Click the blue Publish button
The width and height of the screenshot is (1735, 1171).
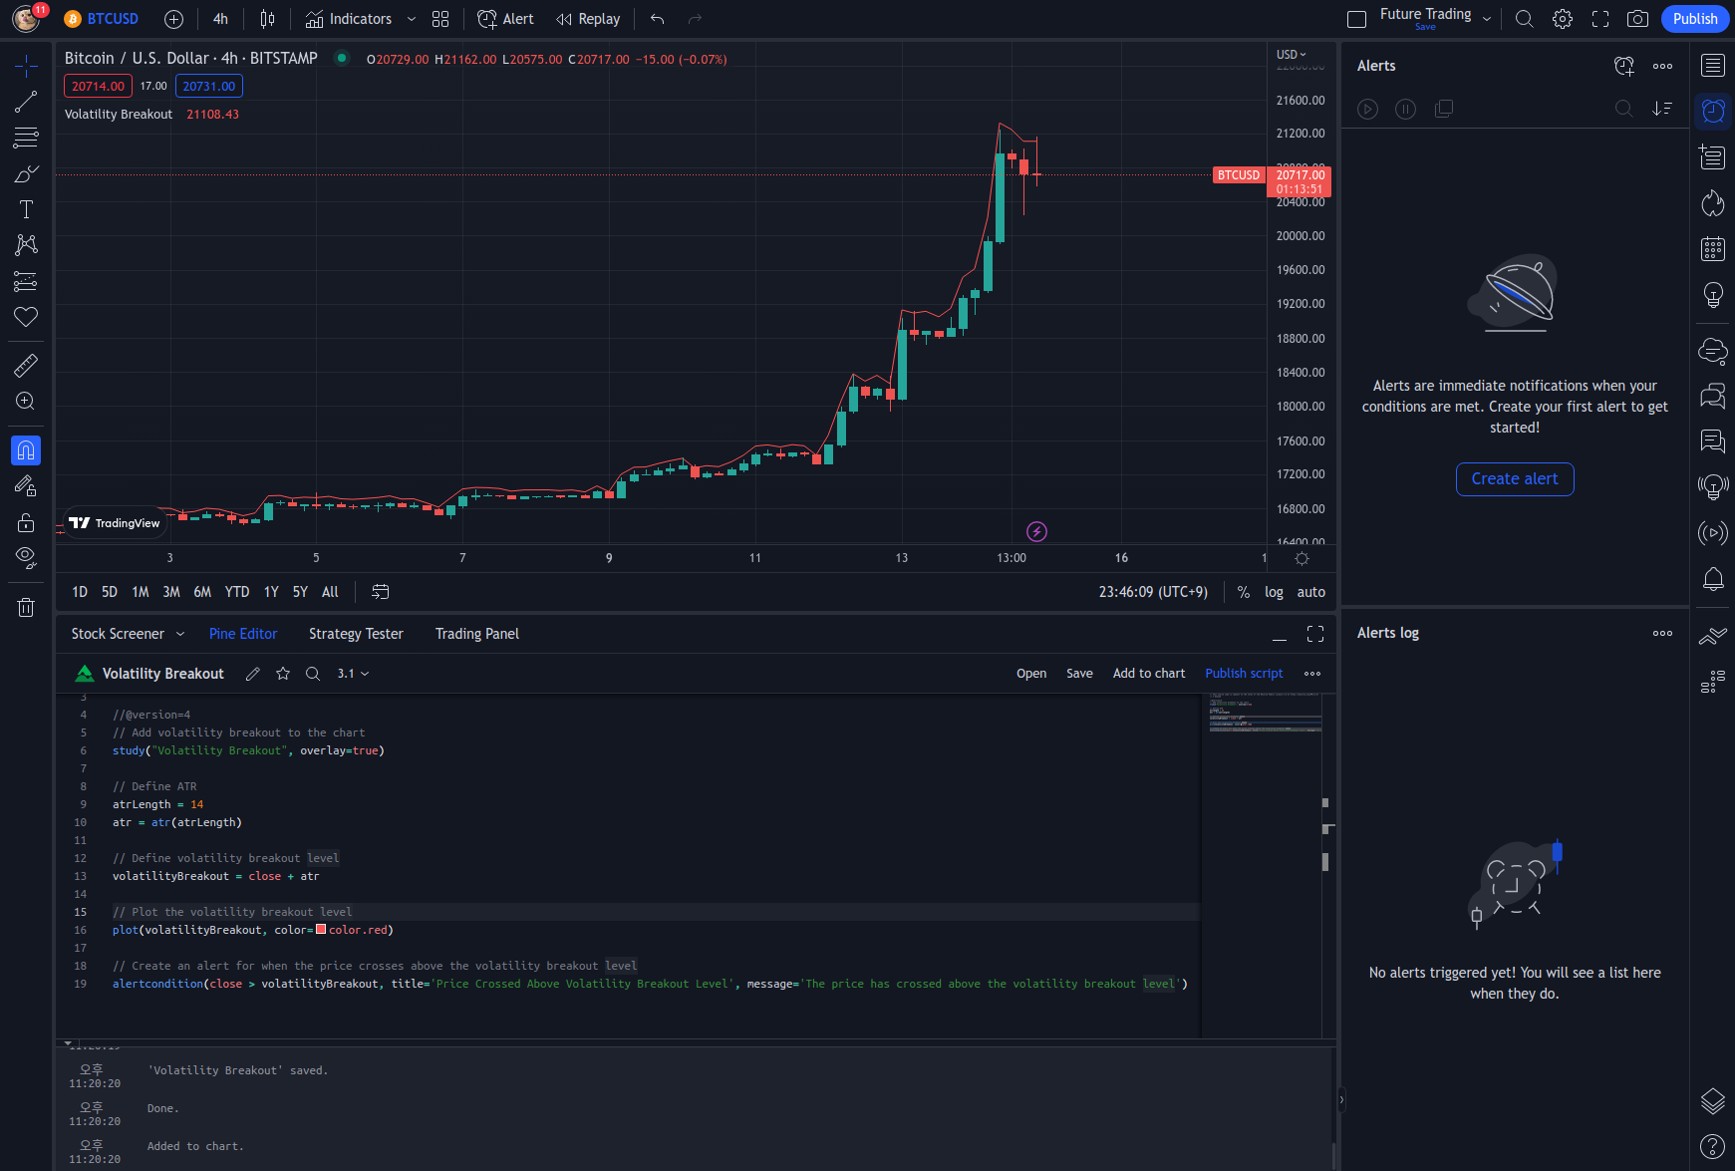point(1695,19)
